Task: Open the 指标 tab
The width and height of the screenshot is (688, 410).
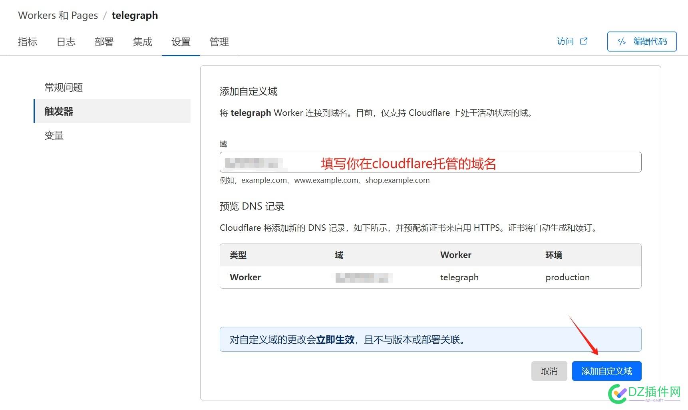Action: pos(28,42)
